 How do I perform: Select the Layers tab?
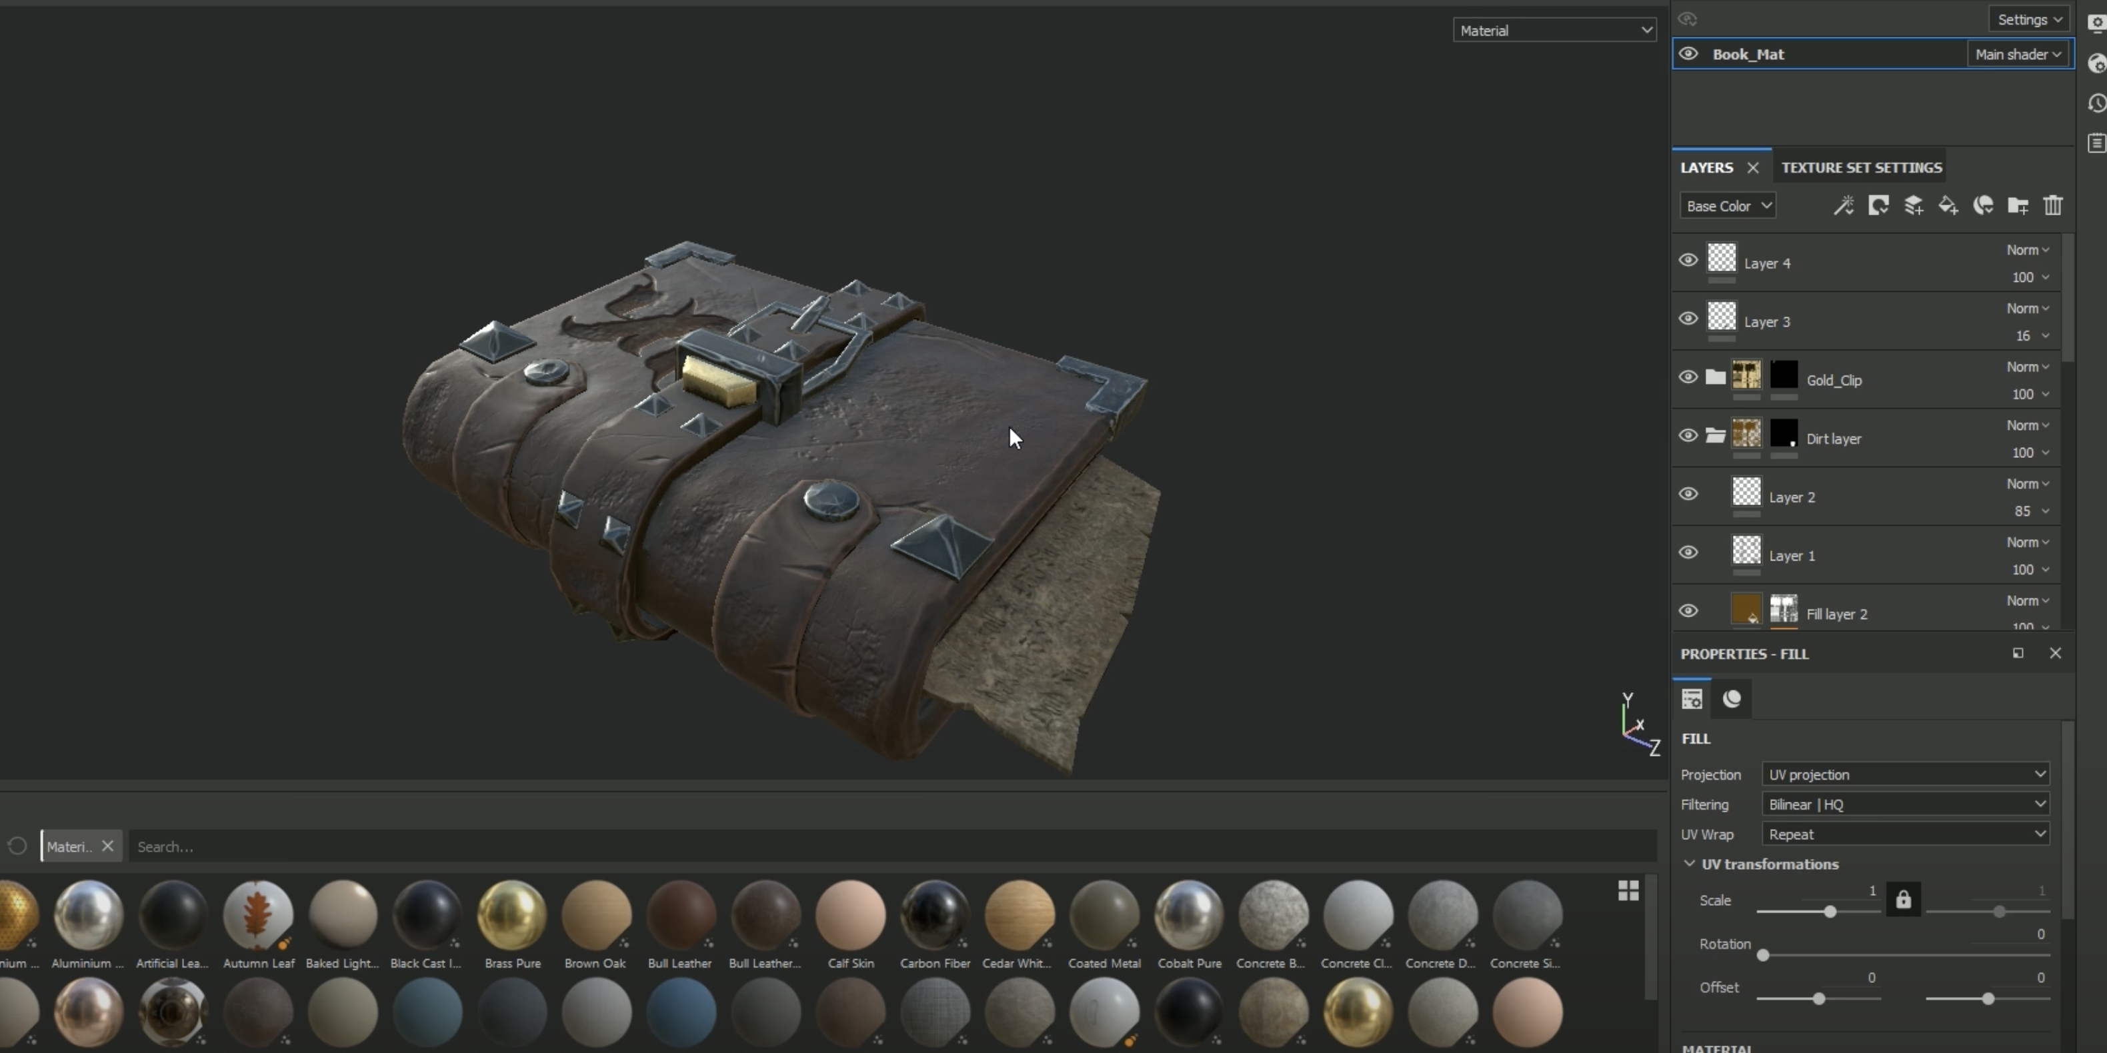1706,167
